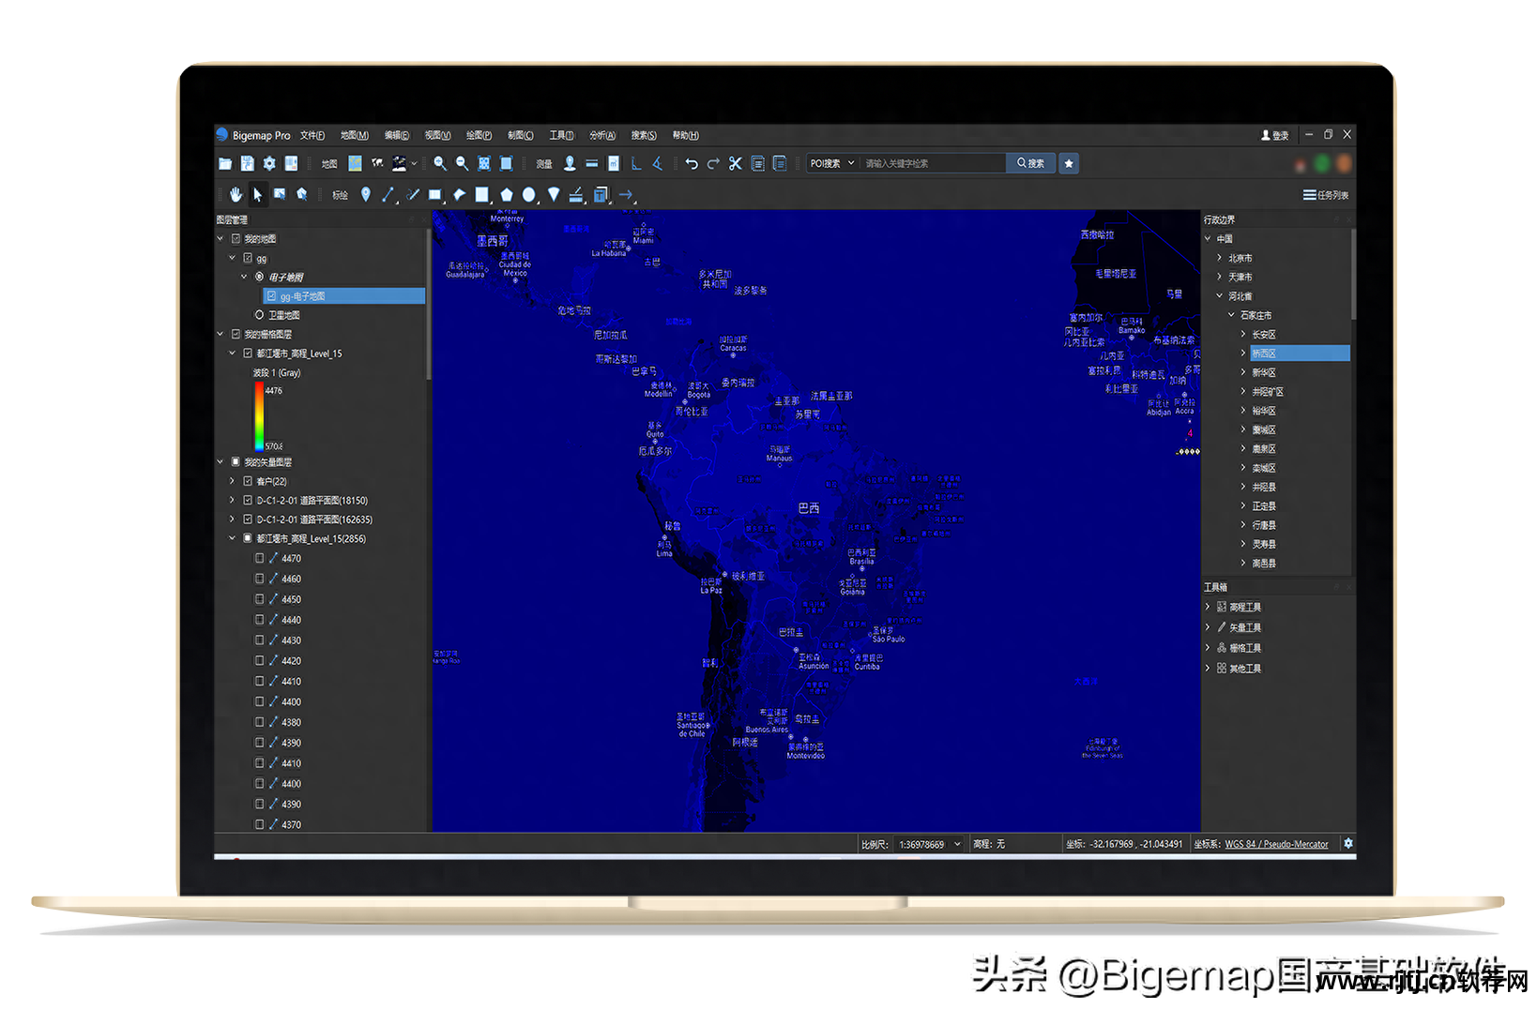
Task: Expand the 其他工具 toolbox group
Action: pos(1208,668)
